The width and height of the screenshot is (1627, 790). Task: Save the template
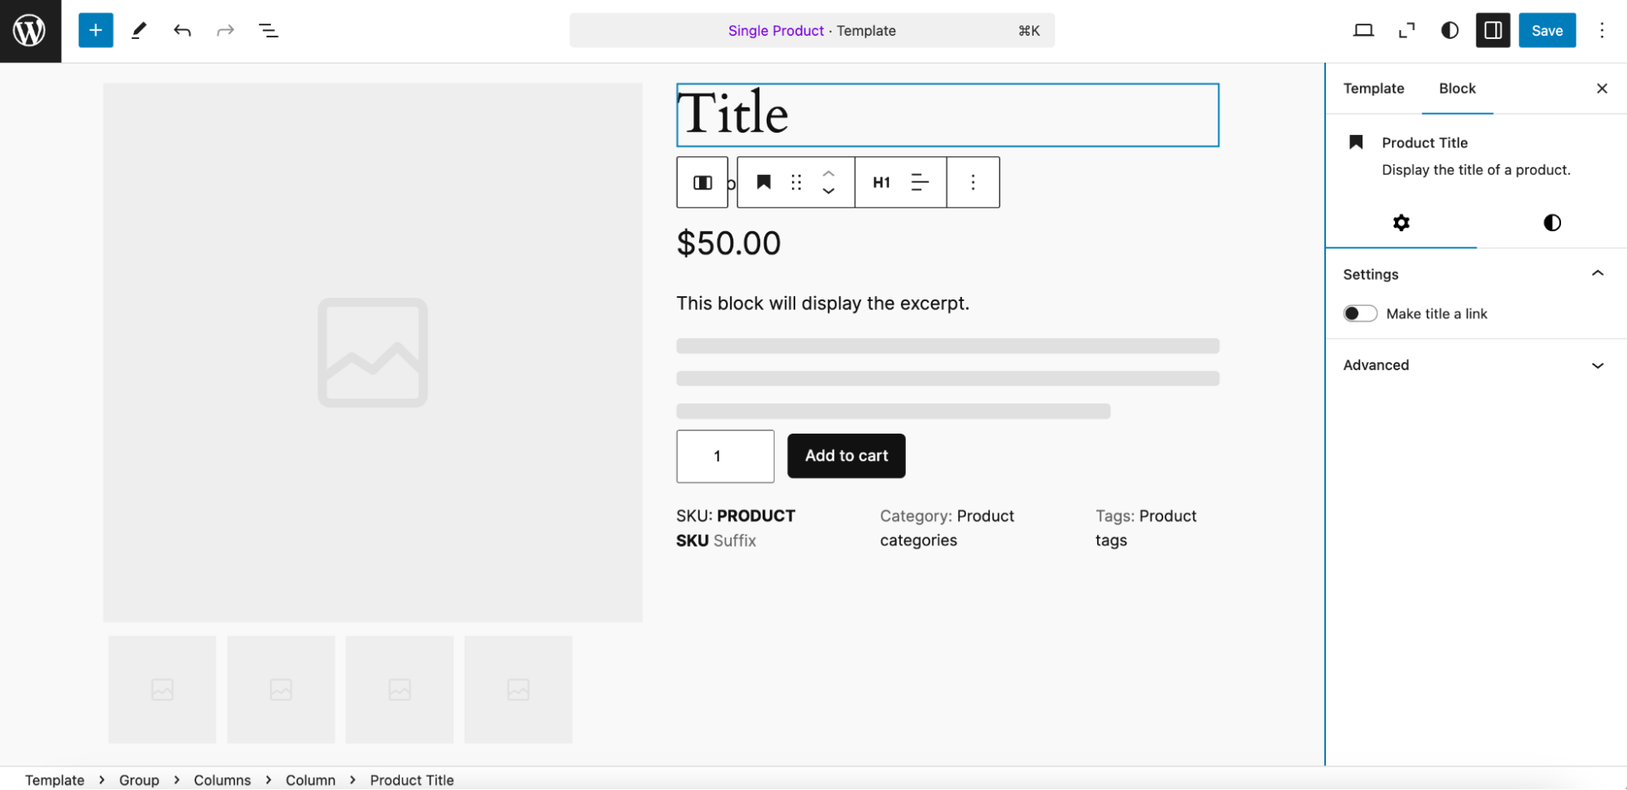coord(1546,31)
